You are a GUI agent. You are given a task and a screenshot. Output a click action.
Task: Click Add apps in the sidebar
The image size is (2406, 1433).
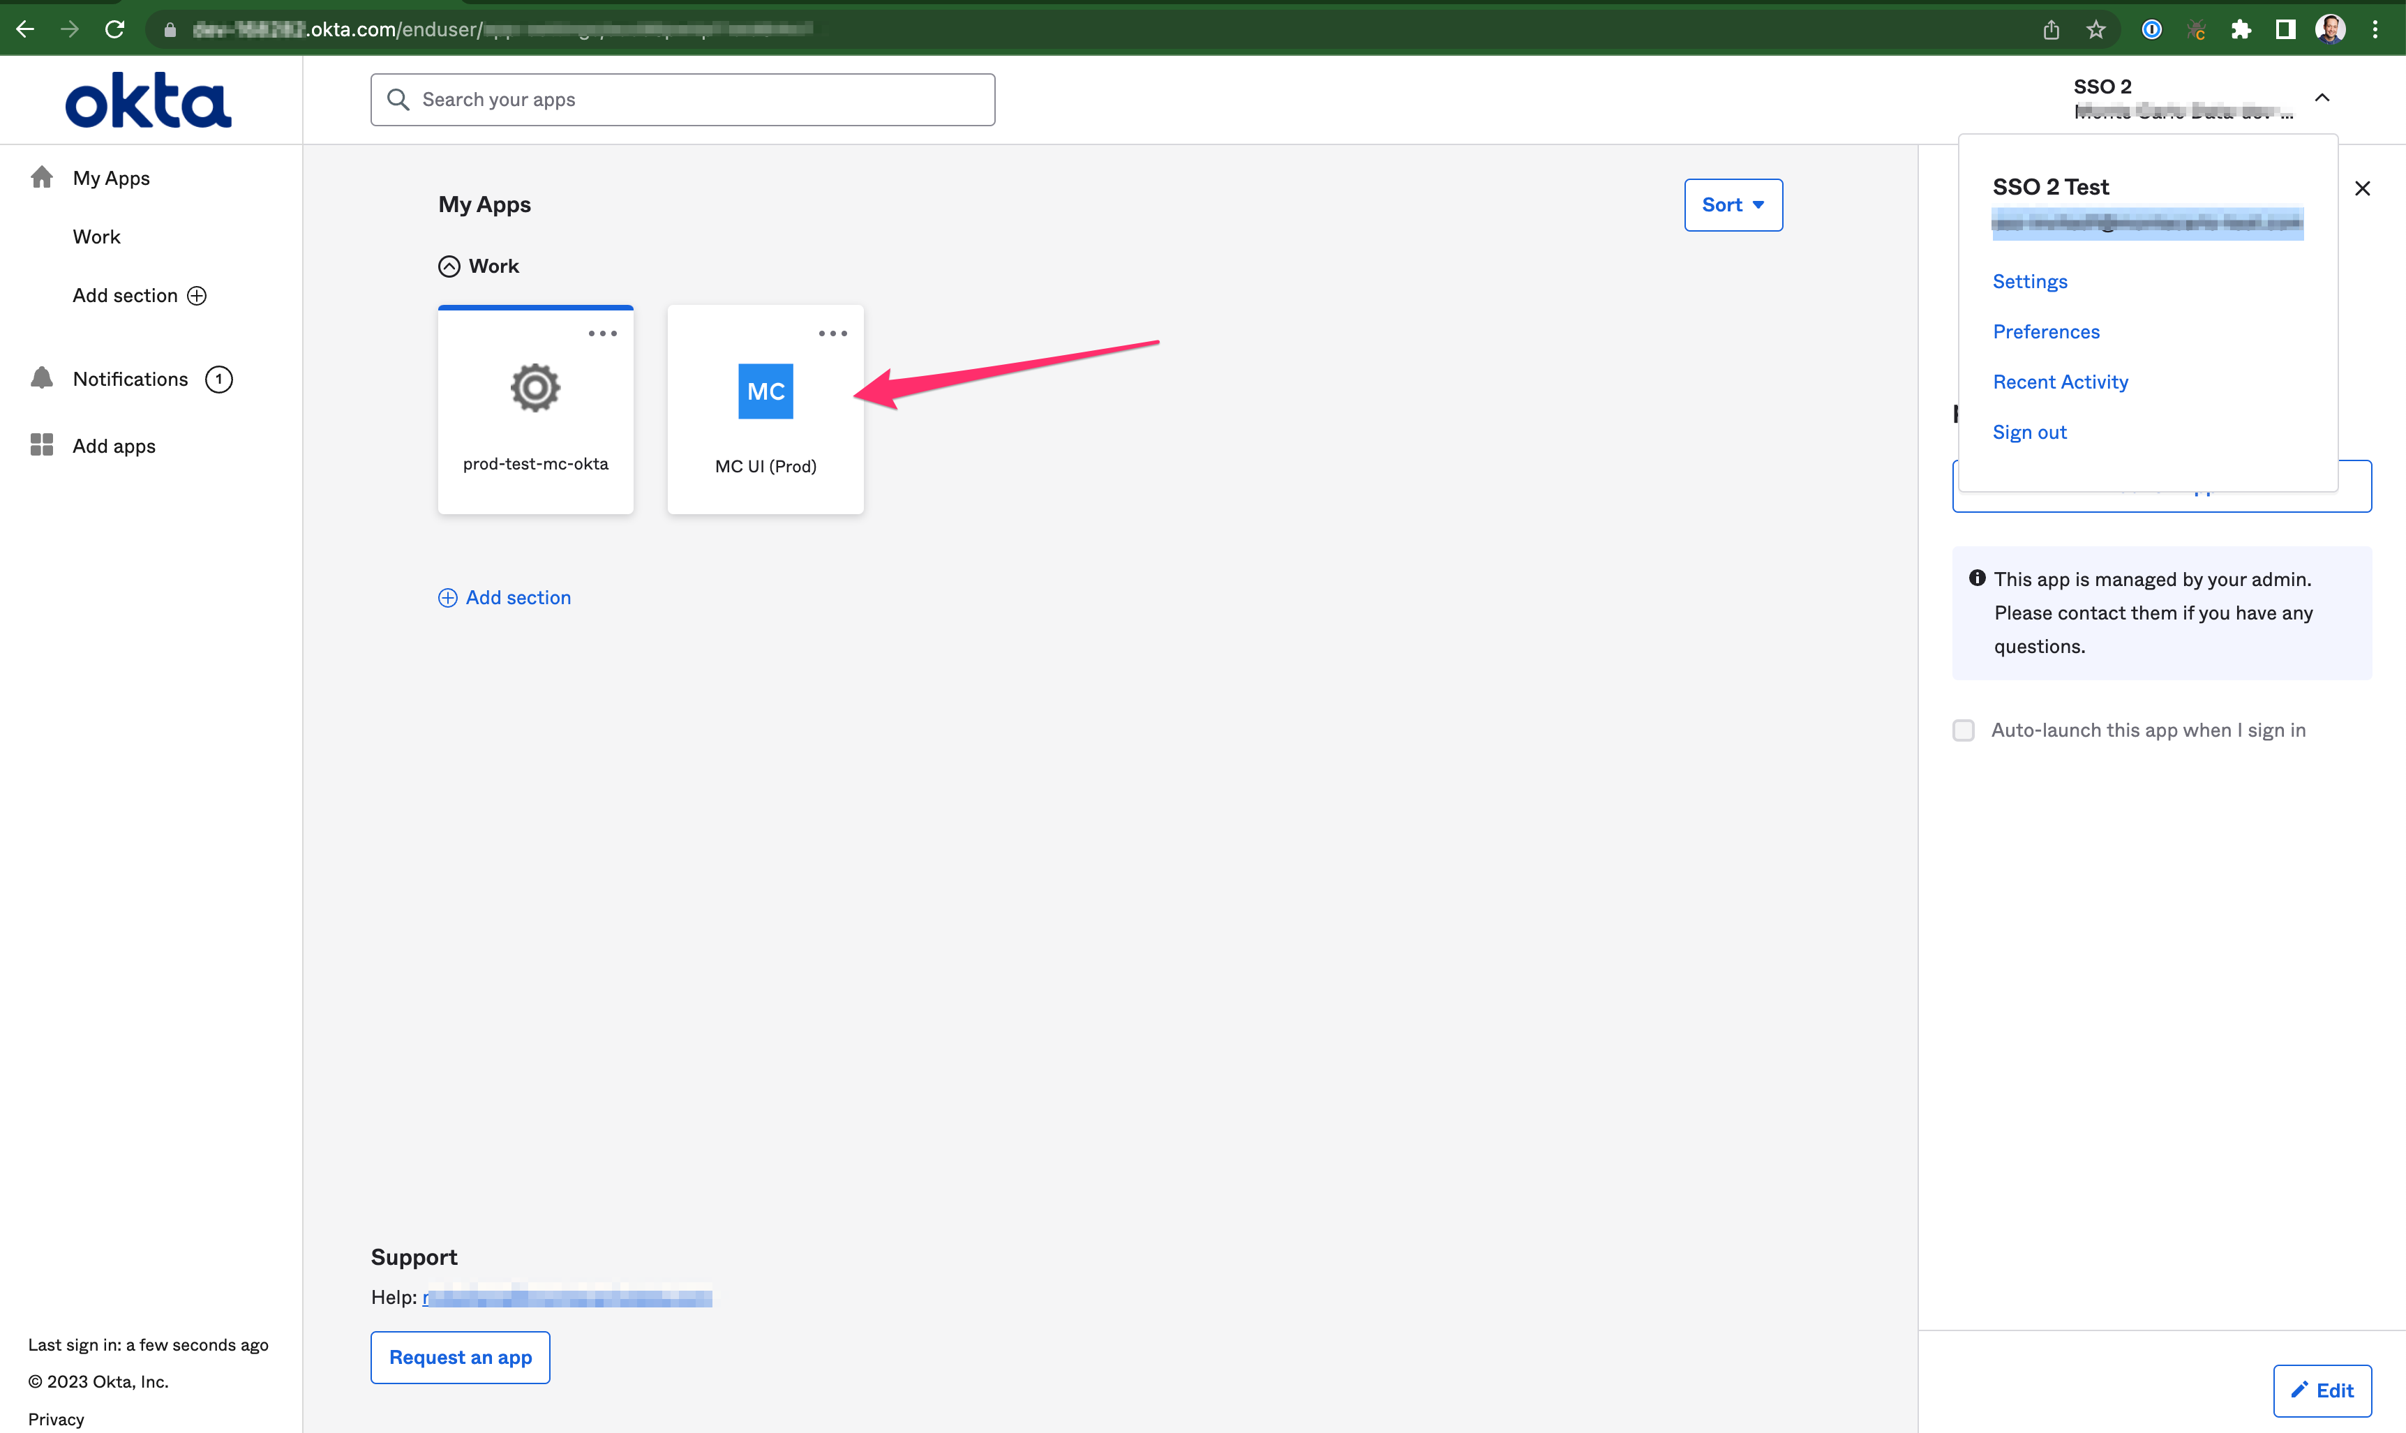tap(114, 445)
